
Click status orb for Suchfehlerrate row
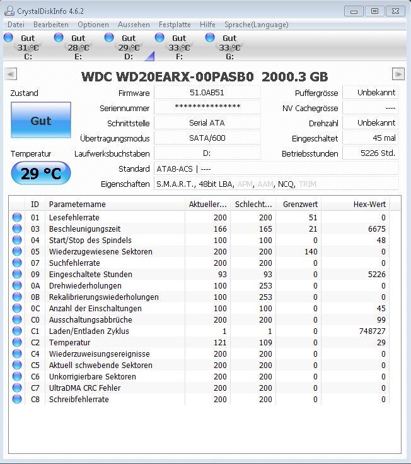[x=17, y=263]
